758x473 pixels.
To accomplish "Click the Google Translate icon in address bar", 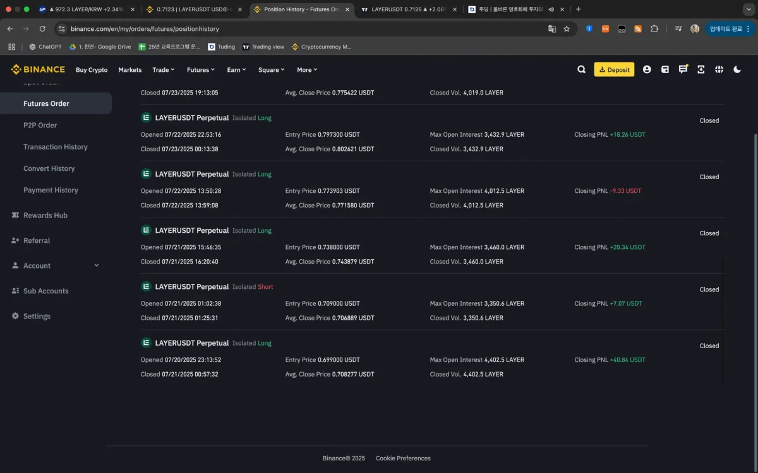I will point(552,28).
